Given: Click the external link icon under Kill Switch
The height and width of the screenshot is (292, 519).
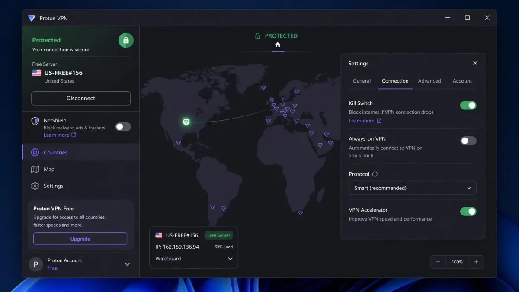Looking at the screenshot, I should tap(379, 121).
